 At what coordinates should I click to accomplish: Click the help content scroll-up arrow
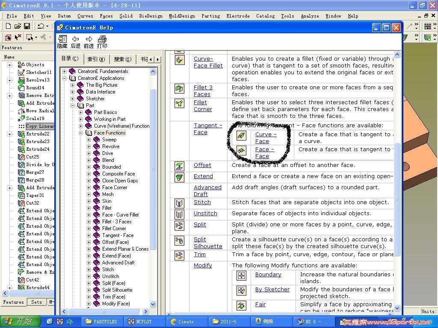pos(397,55)
